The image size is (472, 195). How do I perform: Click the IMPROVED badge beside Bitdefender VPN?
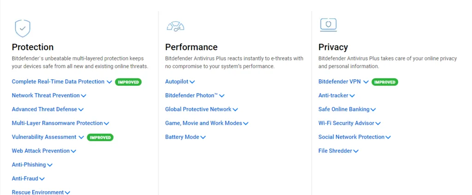384,82
